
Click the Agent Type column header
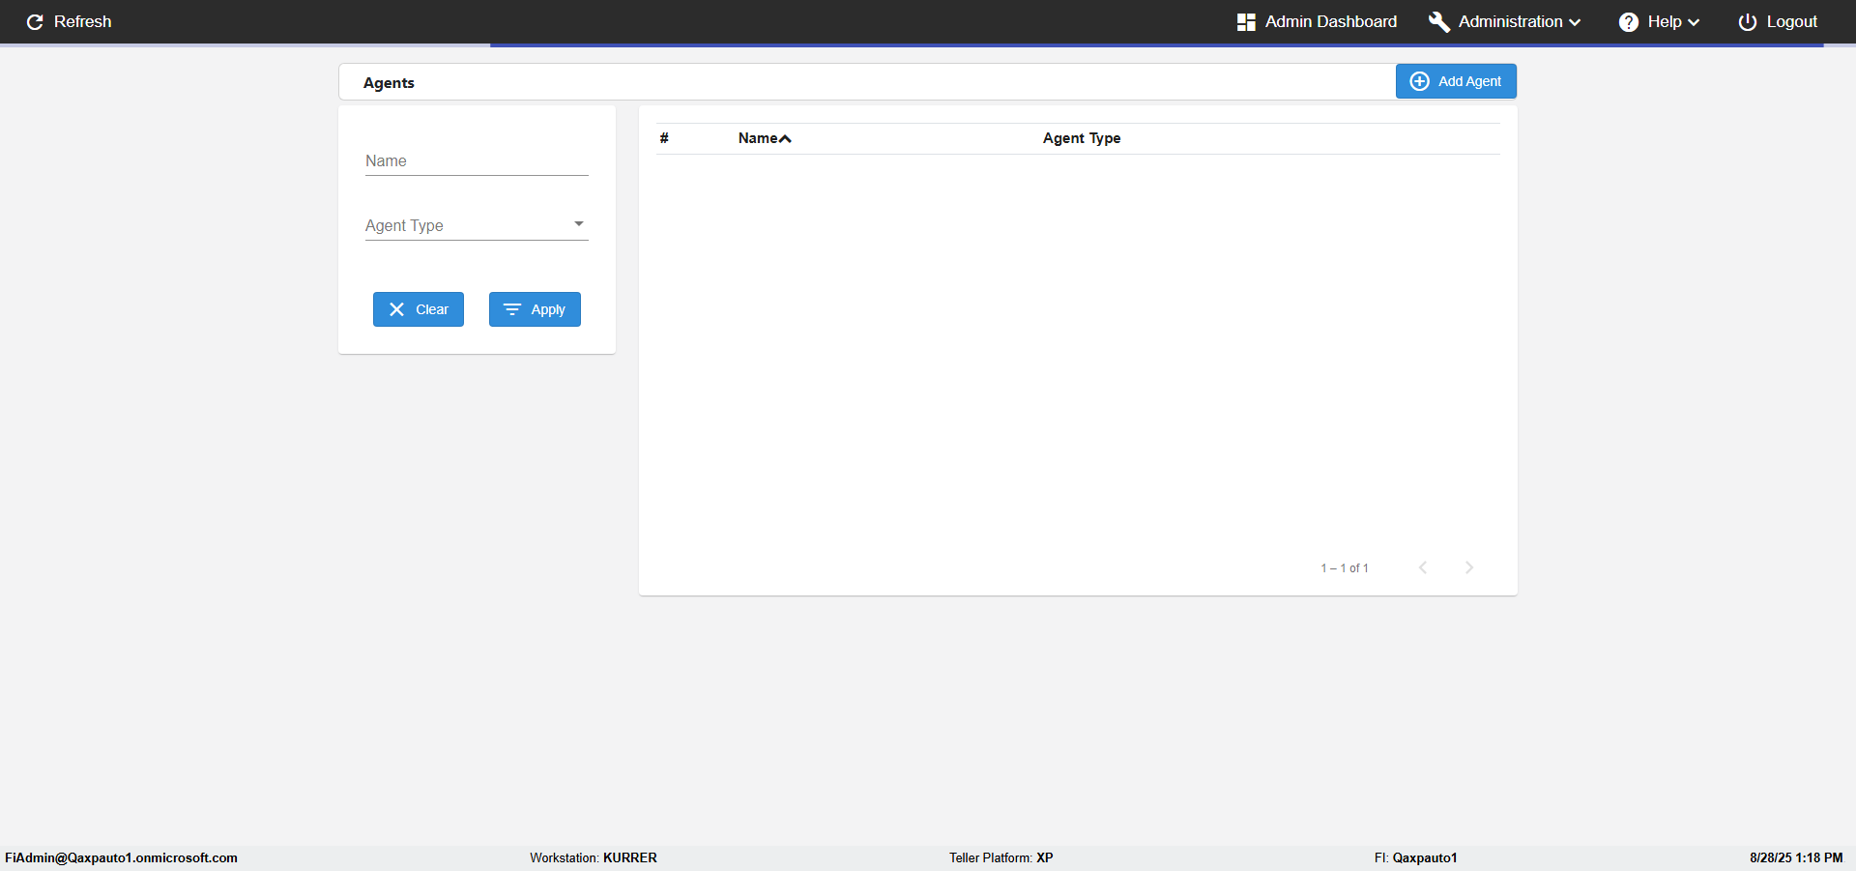(x=1082, y=138)
